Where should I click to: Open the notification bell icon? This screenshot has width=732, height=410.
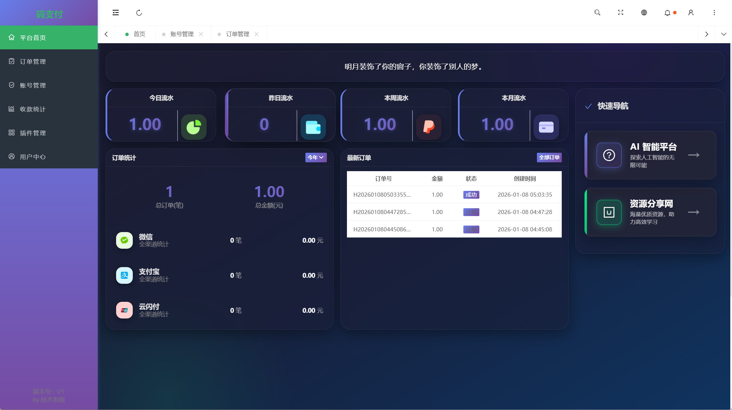(667, 13)
